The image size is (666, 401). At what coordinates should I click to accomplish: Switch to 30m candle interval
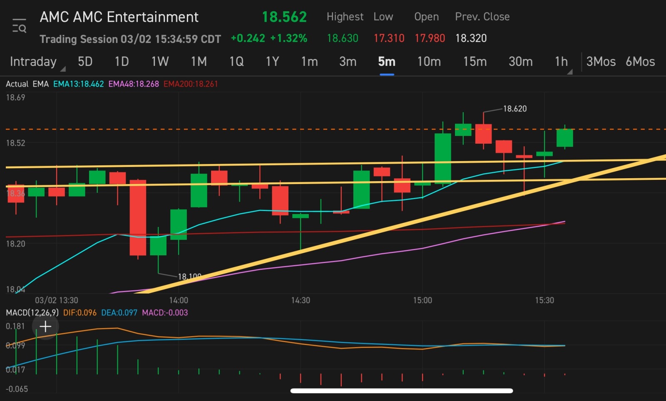[x=521, y=62]
